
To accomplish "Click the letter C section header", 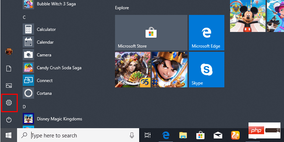I will coord(24,17).
